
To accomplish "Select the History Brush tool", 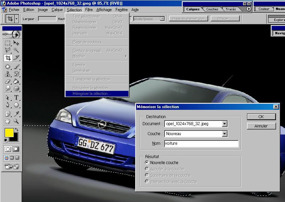I will click(16, 74).
